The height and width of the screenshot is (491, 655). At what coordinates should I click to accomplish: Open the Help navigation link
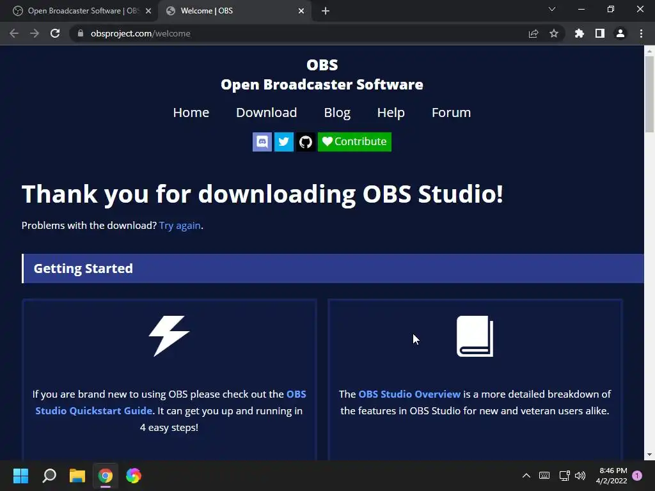point(391,113)
